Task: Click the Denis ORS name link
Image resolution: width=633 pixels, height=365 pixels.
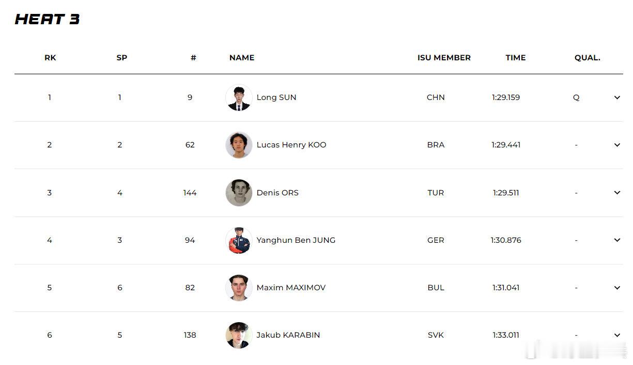Action: coord(277,193)
